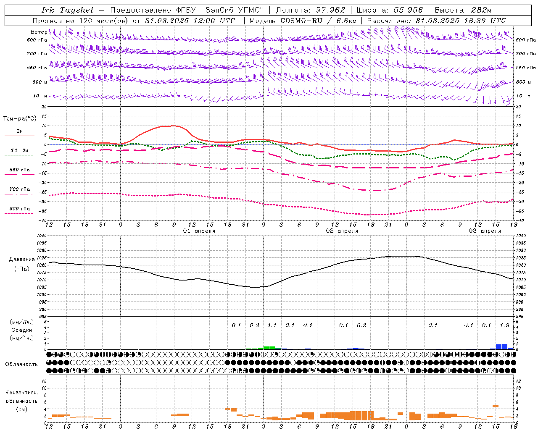Click the Конвективн. convective cloud label

click(x=21, y=393)
